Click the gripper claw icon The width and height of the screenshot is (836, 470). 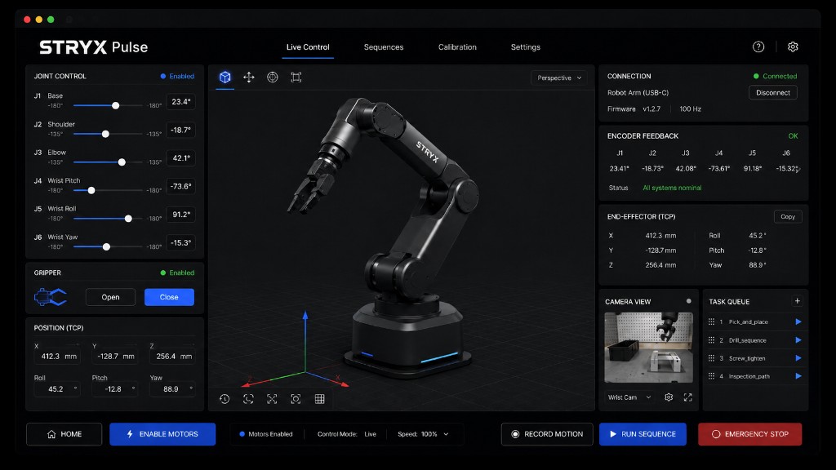(51, 297)
